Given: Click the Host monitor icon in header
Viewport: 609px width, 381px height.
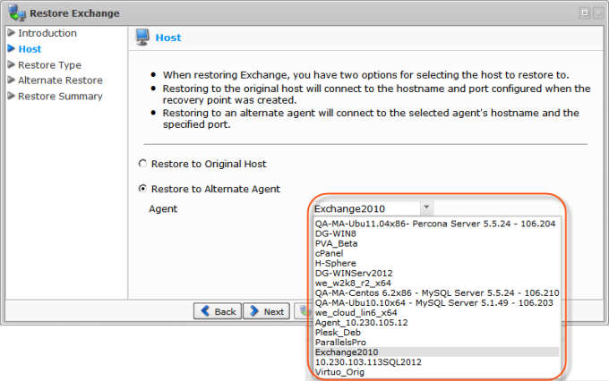Looking at the screenshot, I should [142, 38].
